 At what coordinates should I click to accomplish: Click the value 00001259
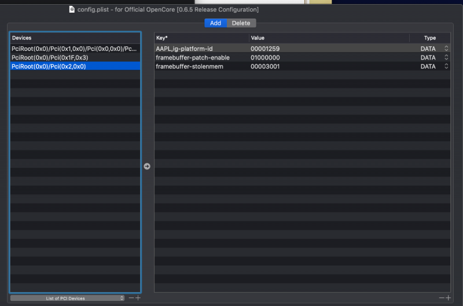click(265, 49)
